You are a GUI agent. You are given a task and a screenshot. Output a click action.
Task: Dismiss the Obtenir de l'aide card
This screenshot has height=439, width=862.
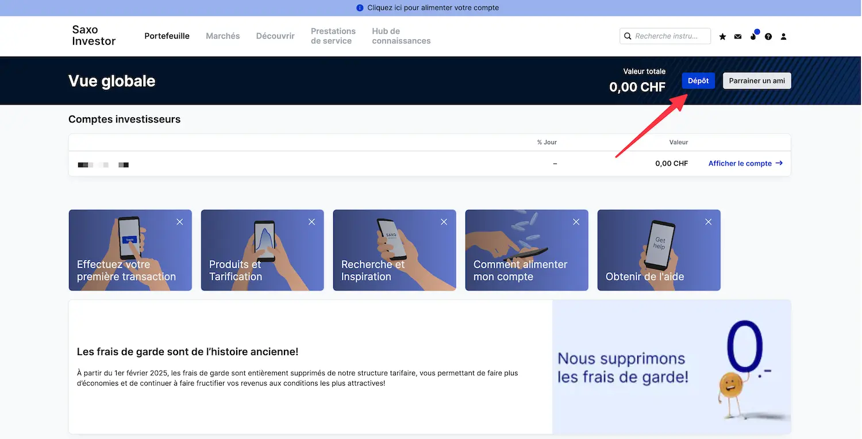(x=708, y=222)
